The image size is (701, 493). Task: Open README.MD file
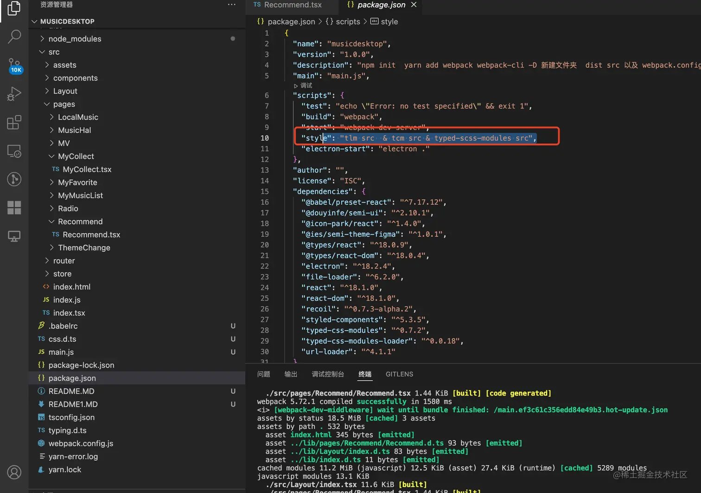coord(137,391)
